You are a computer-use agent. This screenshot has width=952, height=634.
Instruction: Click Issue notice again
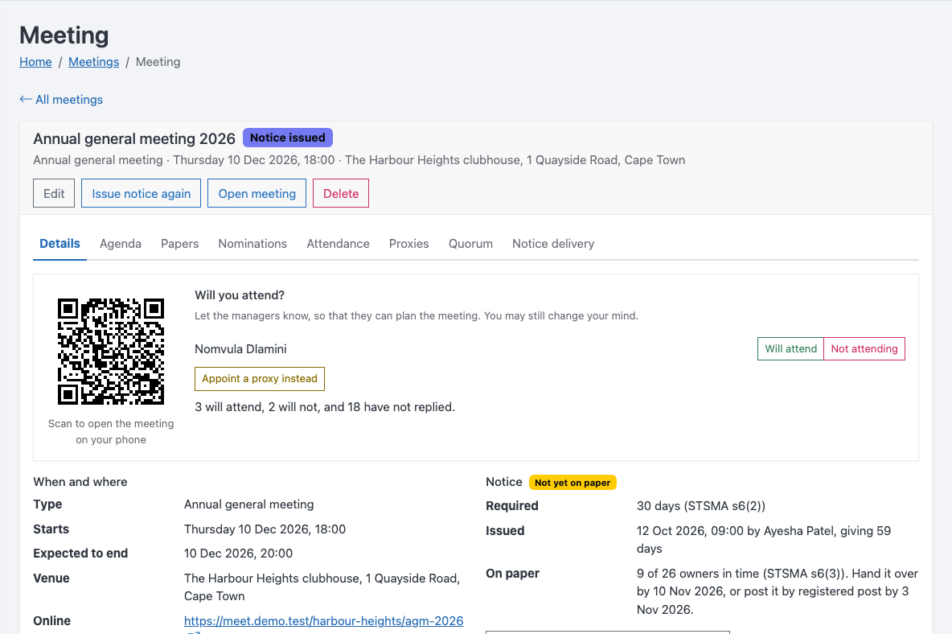pos(141,193)
